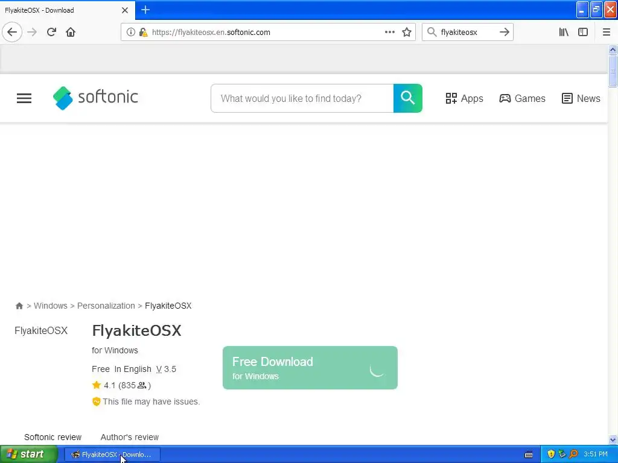Click the scrollbar down arrow
Screen dimensions: 618x463
(613, 439)
